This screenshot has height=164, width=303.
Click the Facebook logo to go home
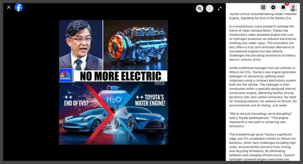(19, 7)
